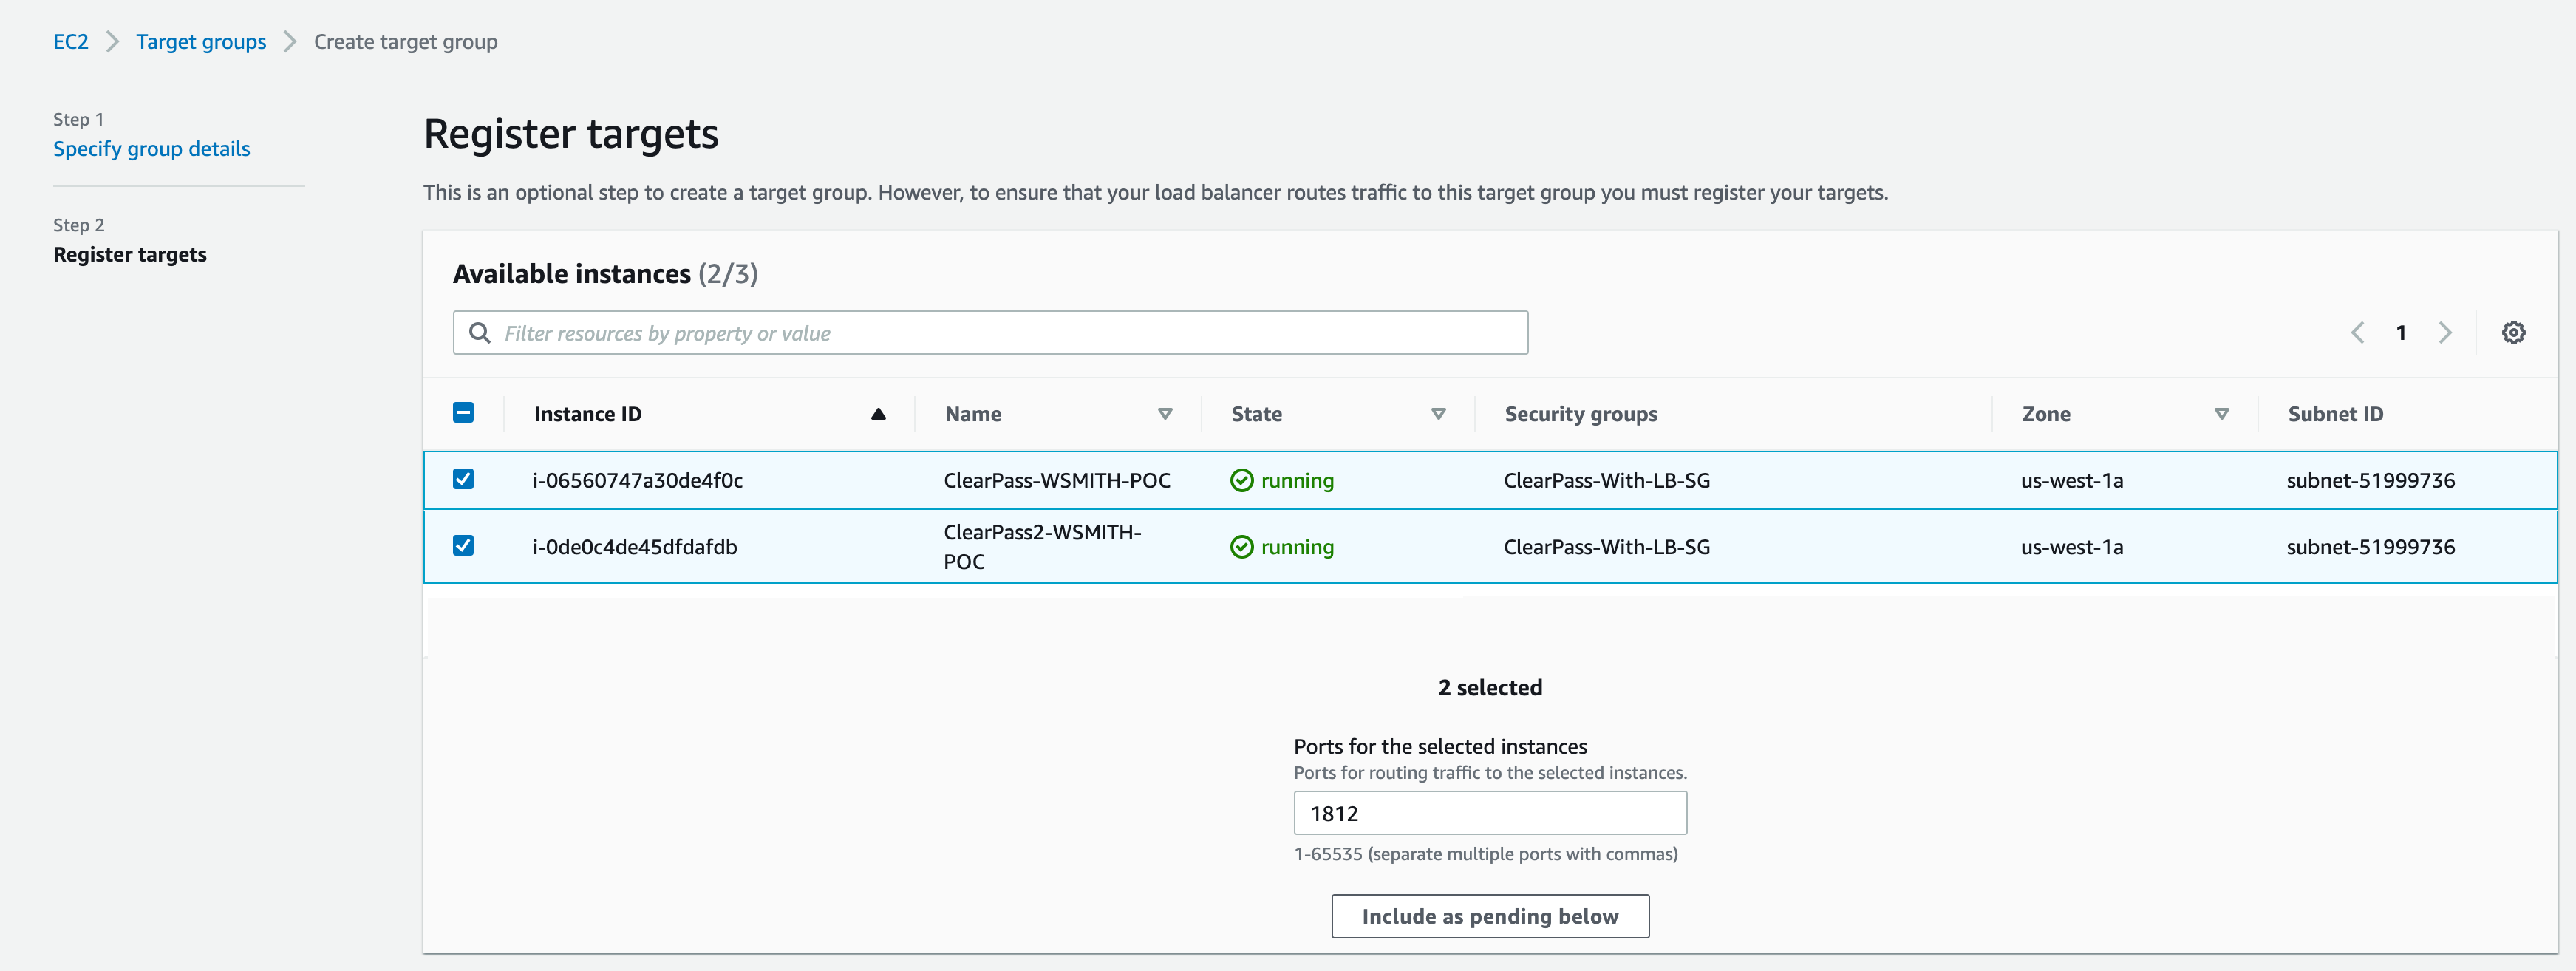Click the search magnifier in filter field
This screenshot has width=2576, height=971.
pyautogui.click(x=480, y=332)
